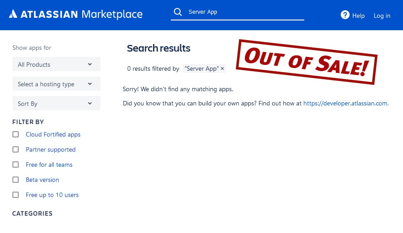Click the magnifying glass search icon

click(x=178, y=12)
